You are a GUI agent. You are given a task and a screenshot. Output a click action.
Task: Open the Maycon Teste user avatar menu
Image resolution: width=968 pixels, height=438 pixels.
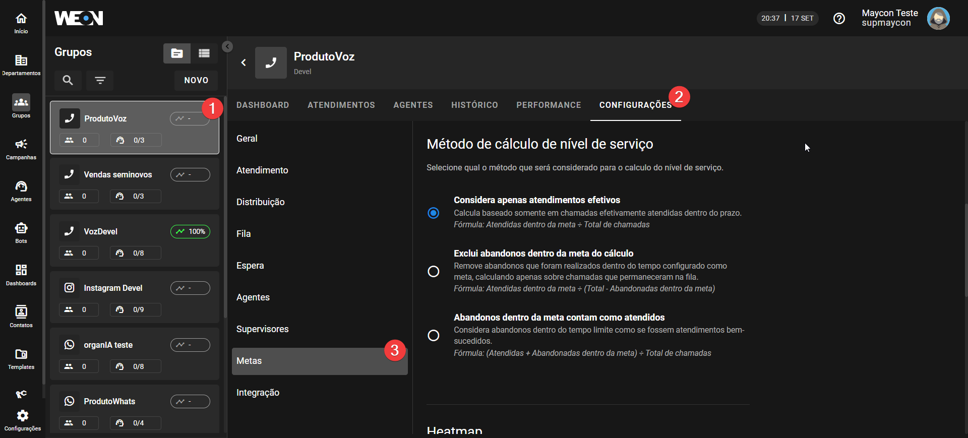(938, 19)
